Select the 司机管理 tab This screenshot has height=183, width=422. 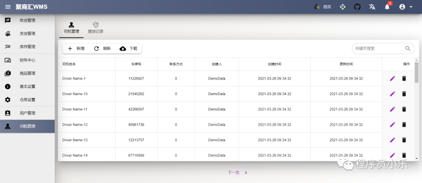tap(71, 28)
